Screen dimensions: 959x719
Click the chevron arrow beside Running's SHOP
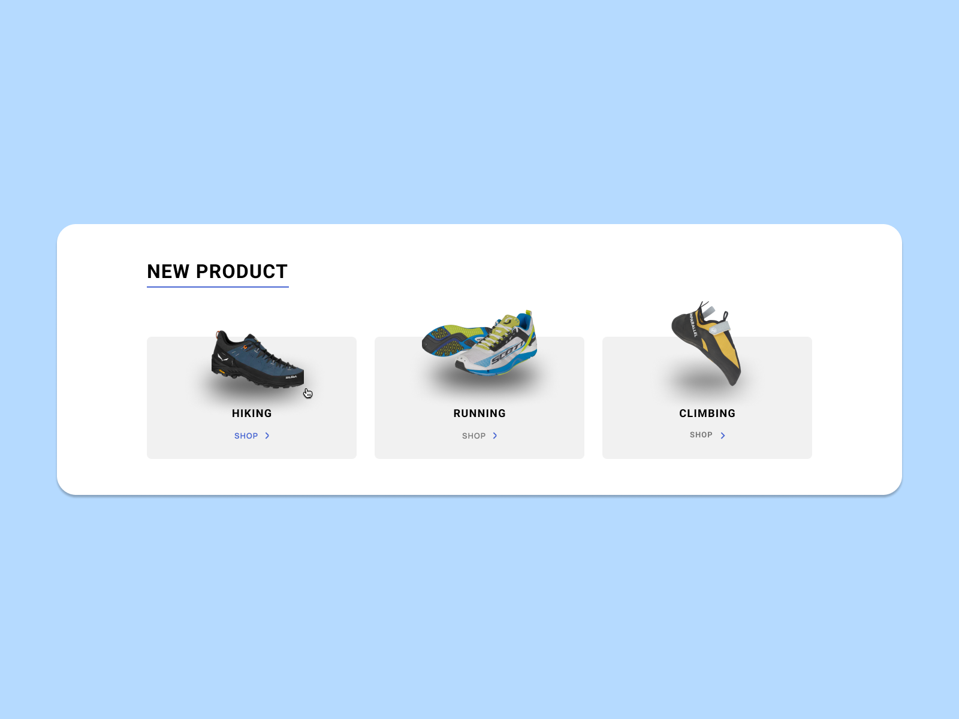pos(495,436)
